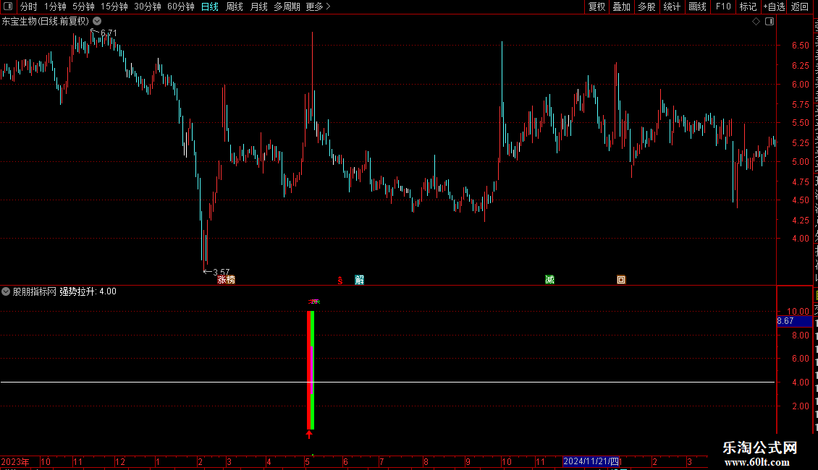Click the 解 marker icon

[x=360, y=280]
